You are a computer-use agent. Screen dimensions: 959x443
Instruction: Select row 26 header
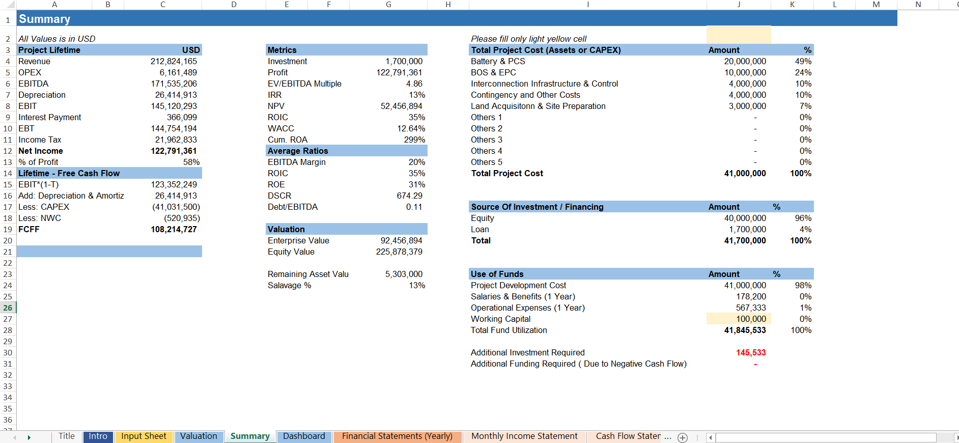pos(8,308)
